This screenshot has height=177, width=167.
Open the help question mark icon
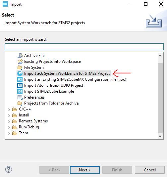pos(9,169)
